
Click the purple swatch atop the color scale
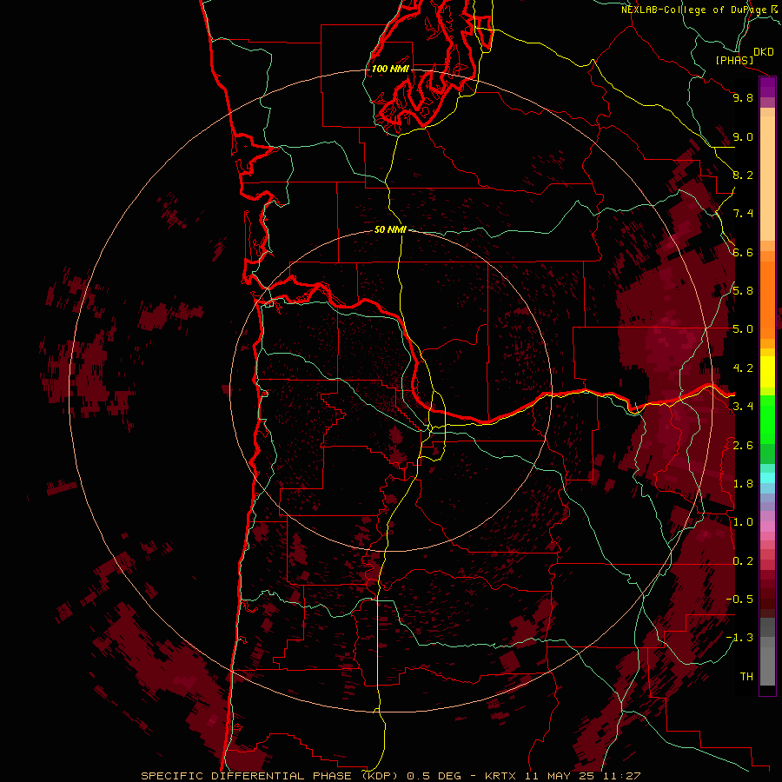pyautogui.click(x=767, y=88)
